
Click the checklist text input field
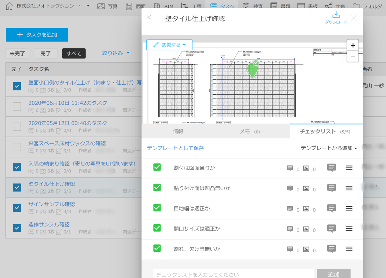coord(233,274)
